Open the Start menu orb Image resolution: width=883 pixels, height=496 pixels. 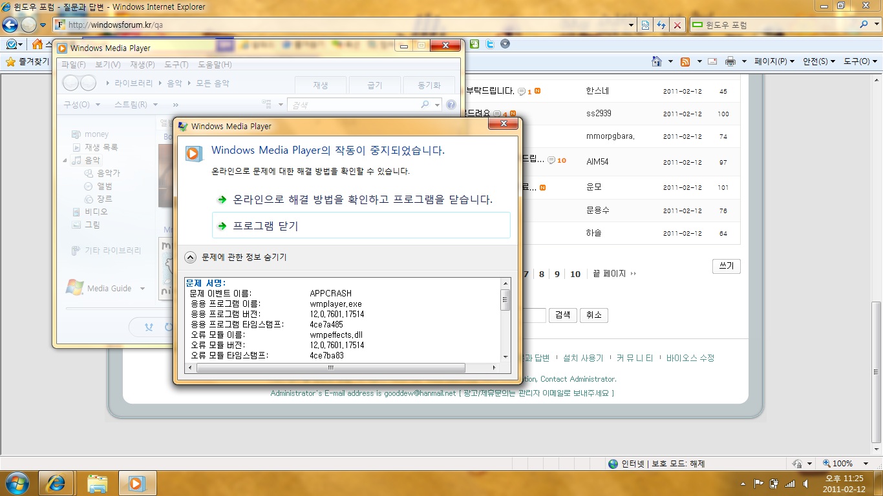tap(17, 483)
